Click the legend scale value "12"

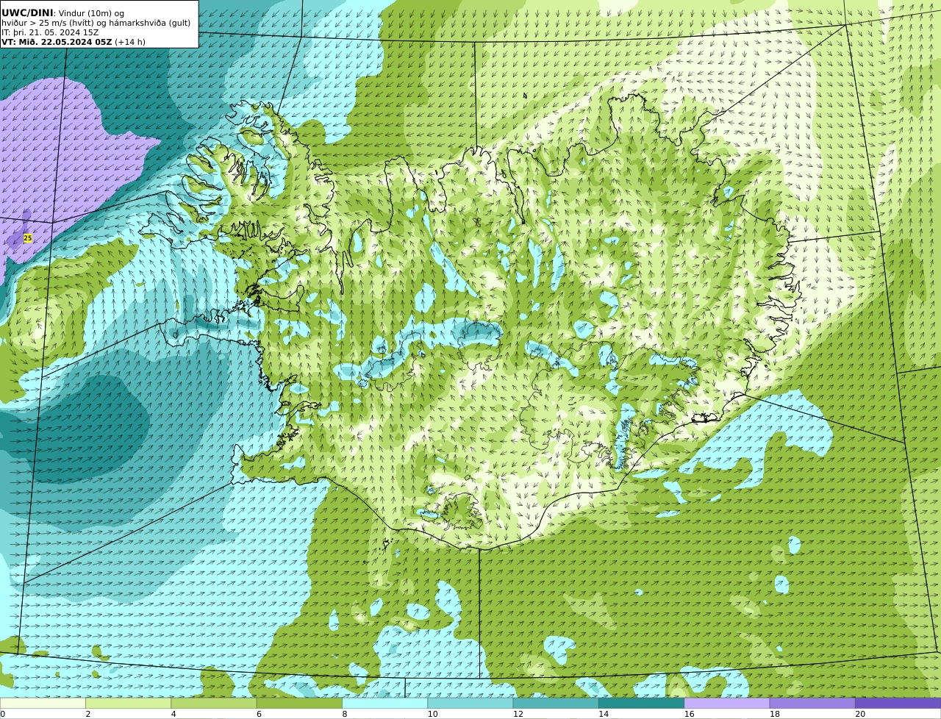pos(518,714)
